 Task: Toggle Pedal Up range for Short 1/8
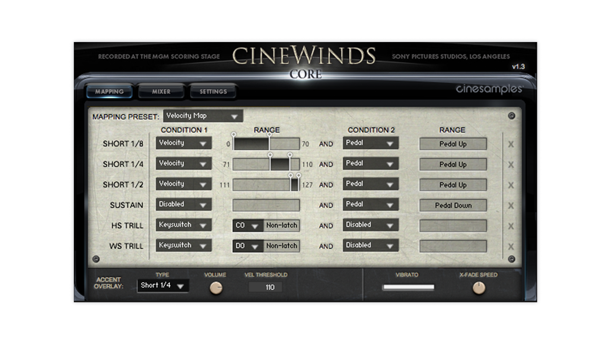click(x=453, y=144)
